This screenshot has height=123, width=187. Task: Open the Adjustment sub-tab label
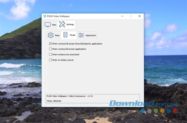coord(91,35)
